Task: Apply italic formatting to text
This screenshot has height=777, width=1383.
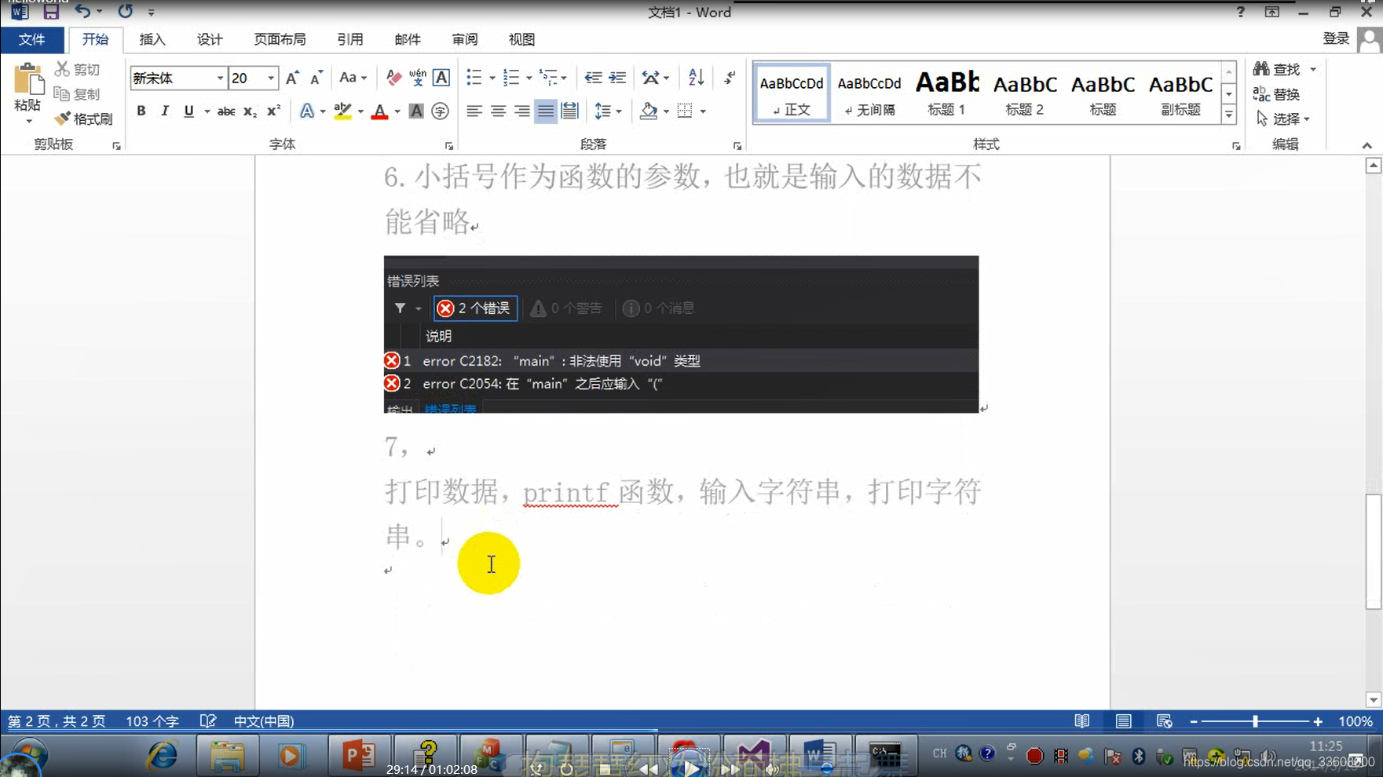Action: coord(164,111)
